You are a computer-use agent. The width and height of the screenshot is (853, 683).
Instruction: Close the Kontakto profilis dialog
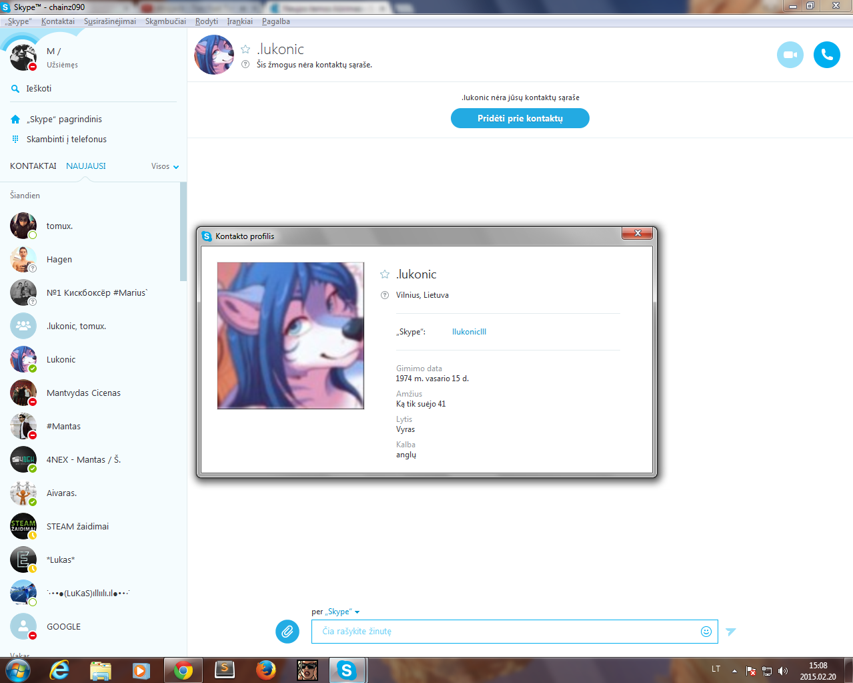point(638,233)
